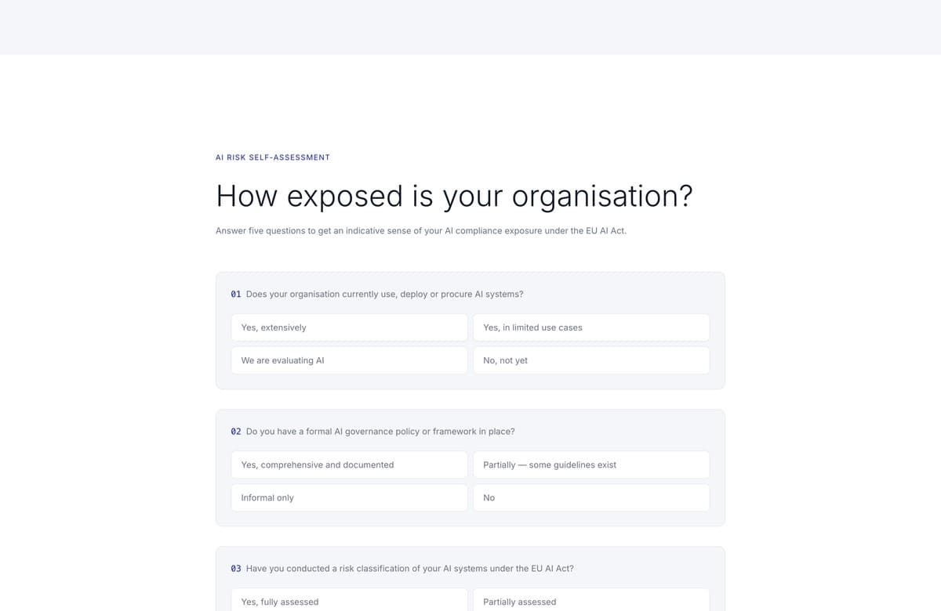
Task: Click the "How exposed is your organisation?" heading
Action: [454, 196]
